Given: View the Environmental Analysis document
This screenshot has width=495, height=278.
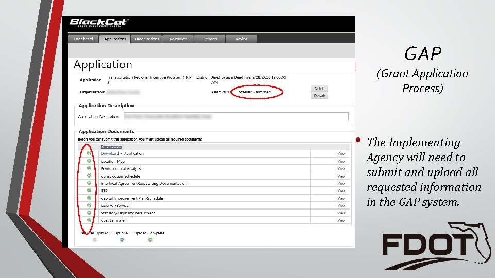Looking at the screenshot, I should point(341,169).
